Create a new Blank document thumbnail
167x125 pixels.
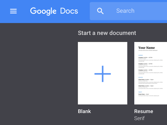103,73
